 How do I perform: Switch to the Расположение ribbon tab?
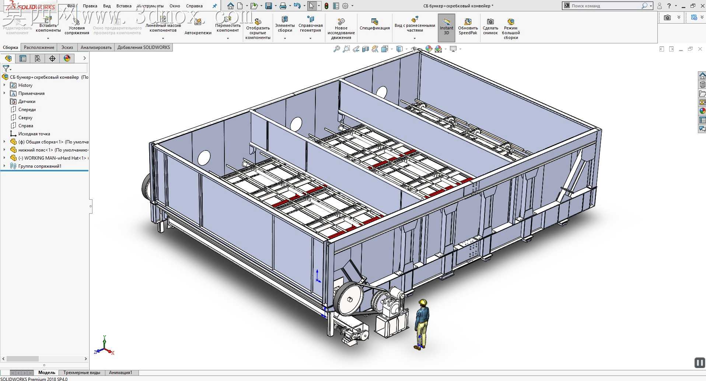(39, 47)
